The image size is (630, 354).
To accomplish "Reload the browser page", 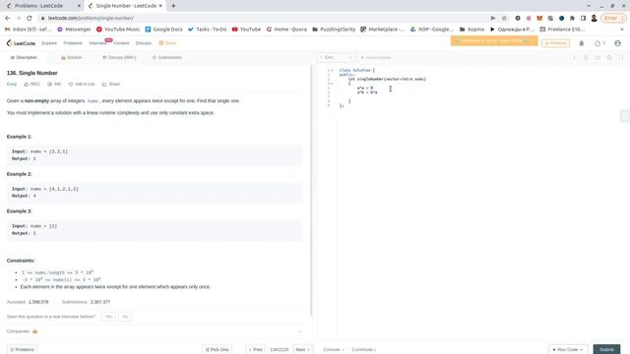I will point(29,18).
